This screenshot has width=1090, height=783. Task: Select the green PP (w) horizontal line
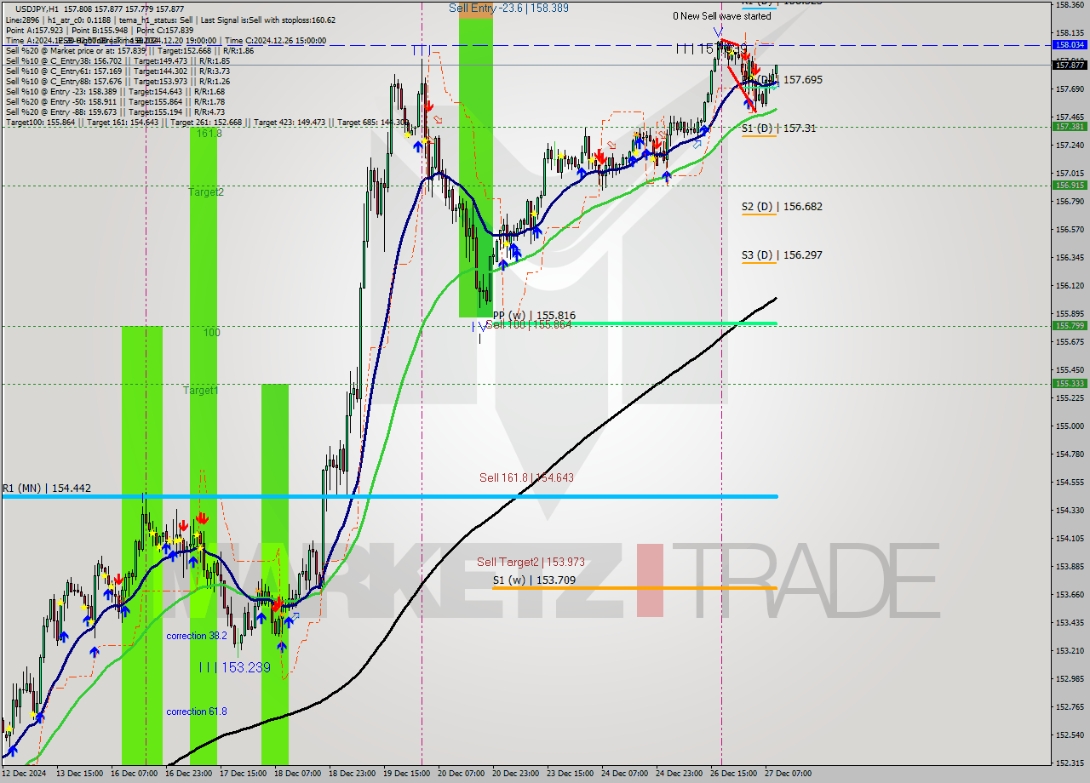coord(634,323)
